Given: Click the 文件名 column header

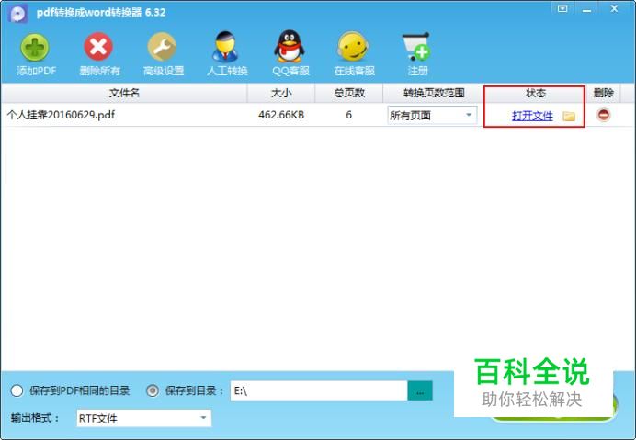Looking at the screenshot, I should (124, 94).
